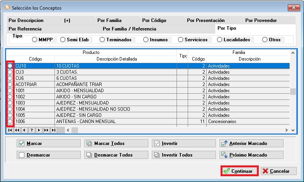Viewport: 304px width, 182px height.
Task: Click the question mark search icon
Action: [32, 130]
